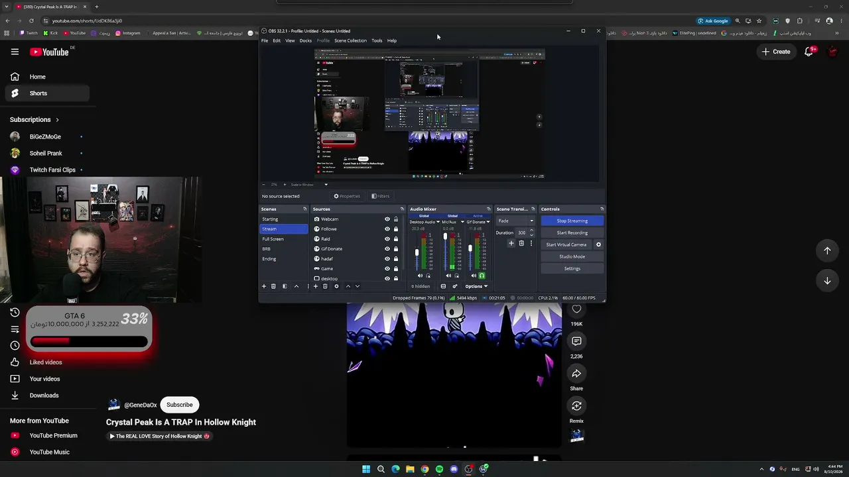The height and width of the screenshot is (477, 849).
Task: Switch Audio Mixer layout icon
Action: coord(443,286)
